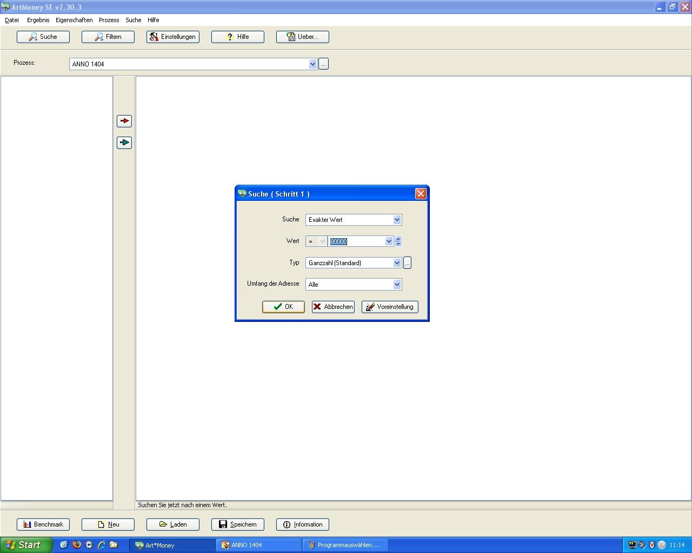The width and height of the screenshot is (692, 553).
Task: Open the Hilfe menu in menu bar
Action: coord(154,20)
